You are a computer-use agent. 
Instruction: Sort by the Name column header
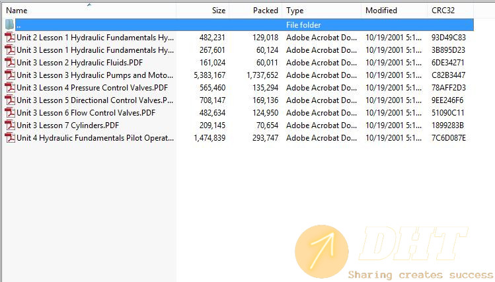click(x=89, y=11)
